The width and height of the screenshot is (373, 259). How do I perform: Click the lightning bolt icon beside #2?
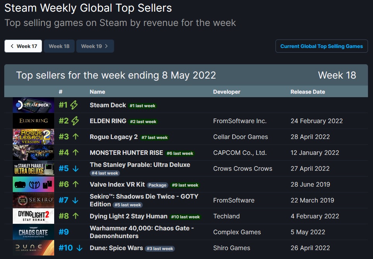pyautogui.click(x=75, y=121)
